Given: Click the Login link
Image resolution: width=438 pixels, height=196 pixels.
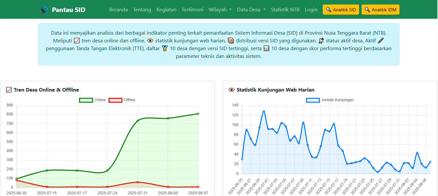Looking at the screenshot, I should 311,10.
